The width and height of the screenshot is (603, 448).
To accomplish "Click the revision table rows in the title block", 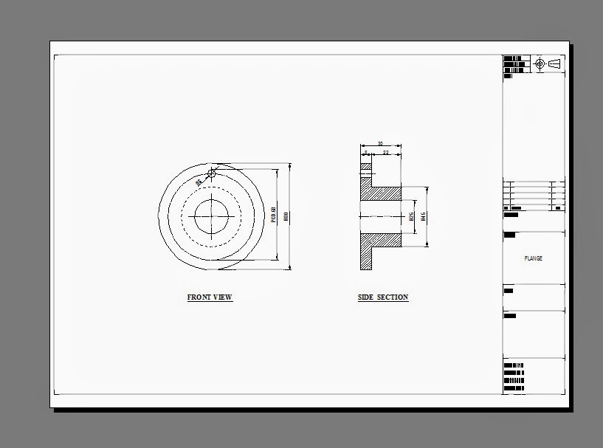I will pos(531,196).
